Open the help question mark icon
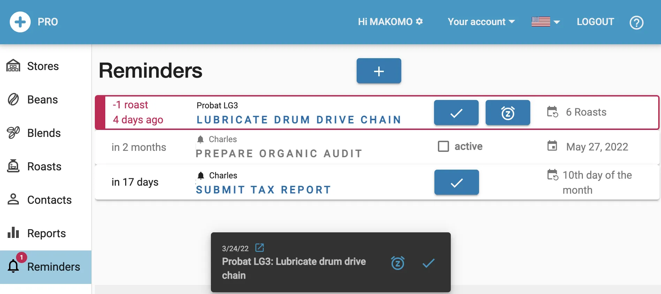Viewport: 661px width, 294px height. 636,23
